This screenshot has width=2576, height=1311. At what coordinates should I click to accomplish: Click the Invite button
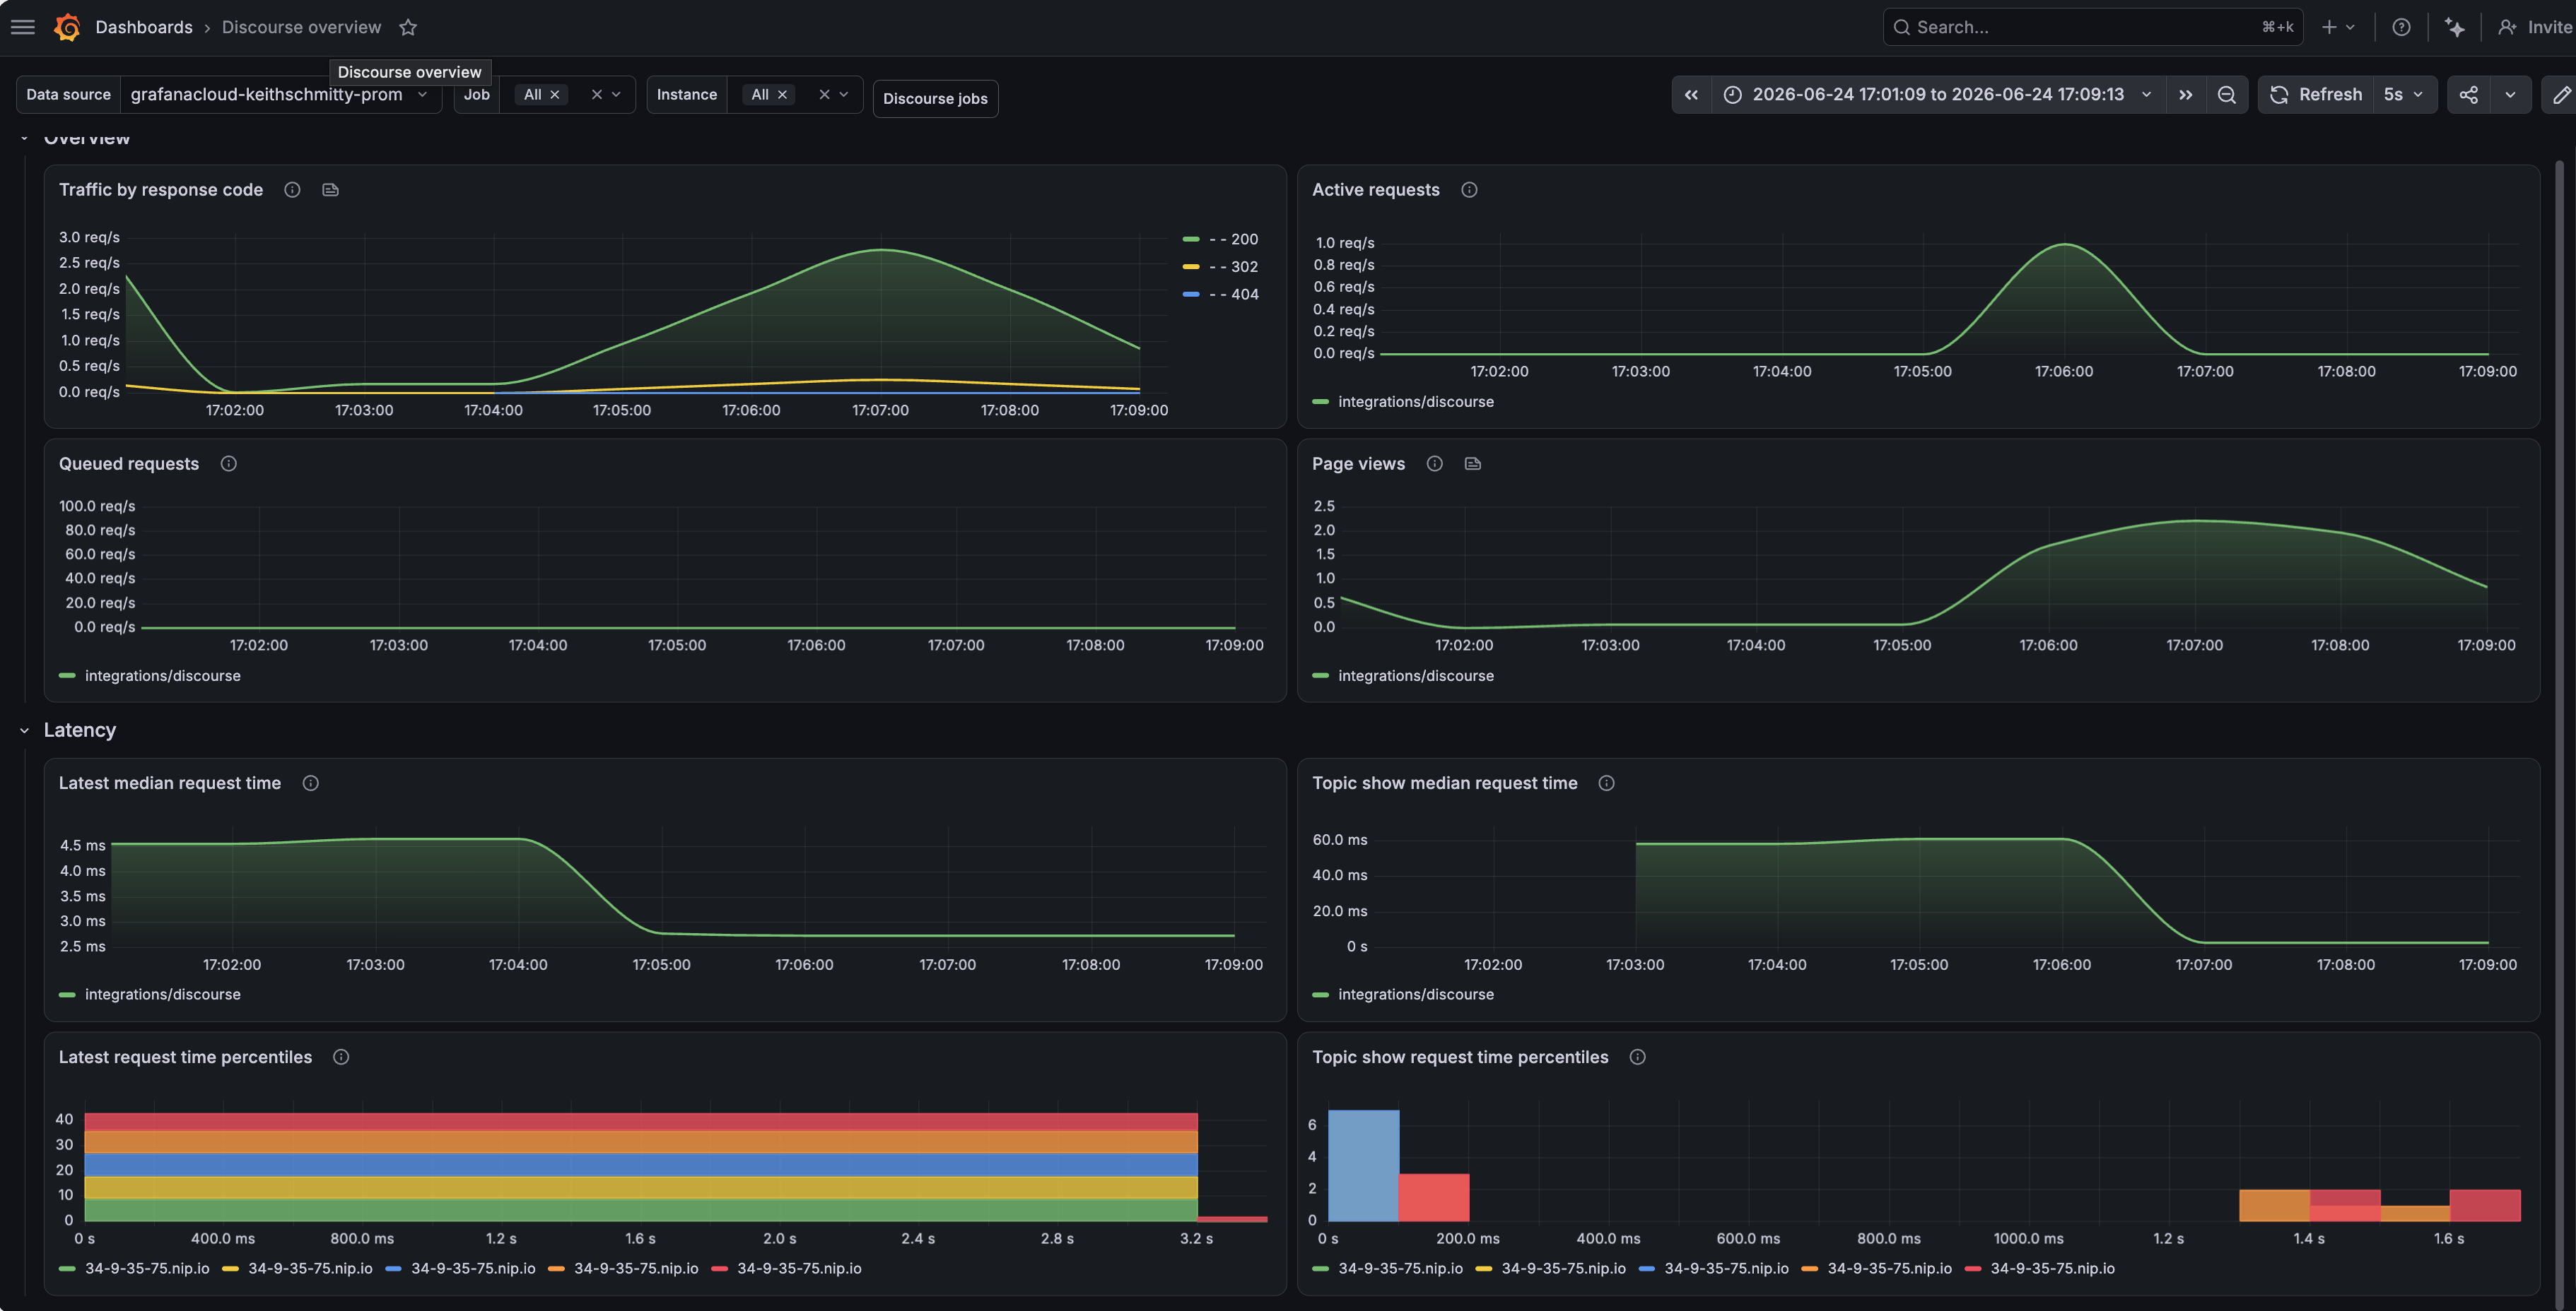pyautogui.click(x=2536, y=27)
